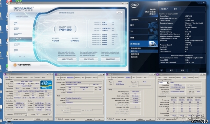Open the Processor #1 selection dropdown in CPU-Z
210x124 pixels.
(20, 114)
